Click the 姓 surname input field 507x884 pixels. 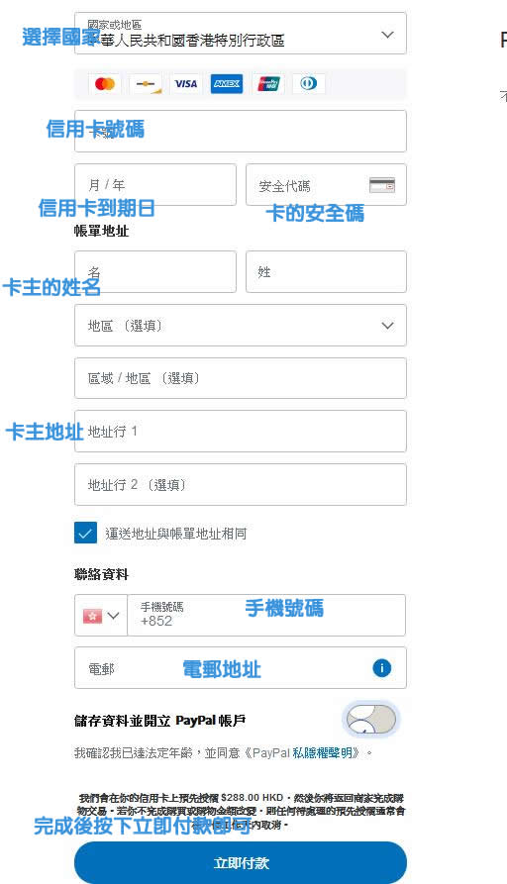click(x=326, y=272)
